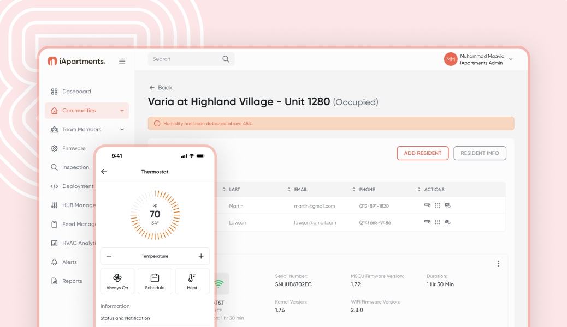Click the email lawson@gmail.com
Image resolution: width=567 pixels, height=327 pixels.
tap(315, 223)
